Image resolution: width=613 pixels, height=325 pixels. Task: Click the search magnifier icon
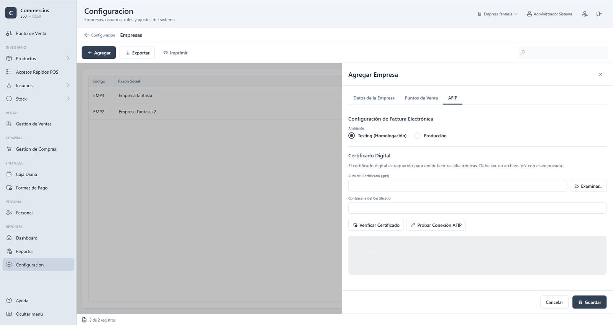pos(523,53)
